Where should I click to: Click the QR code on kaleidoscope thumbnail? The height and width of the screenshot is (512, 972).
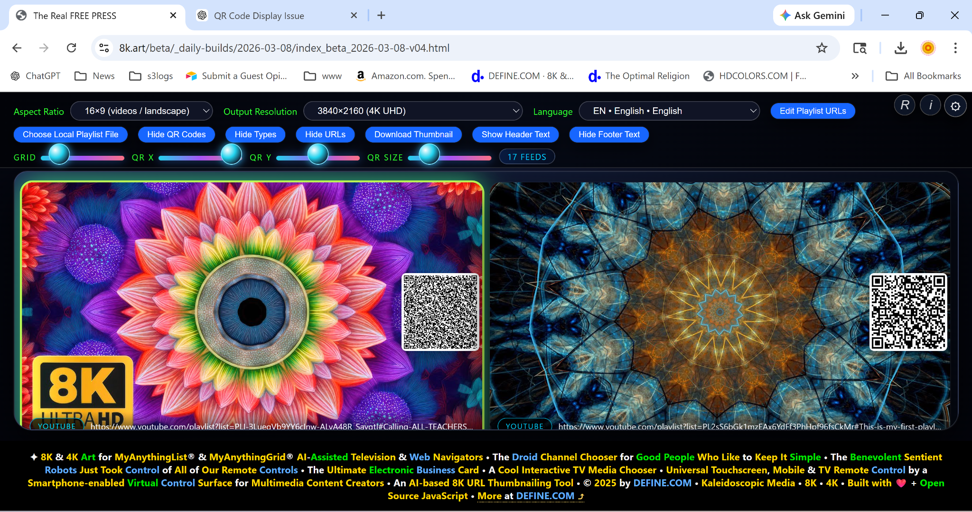pos(908,312)
